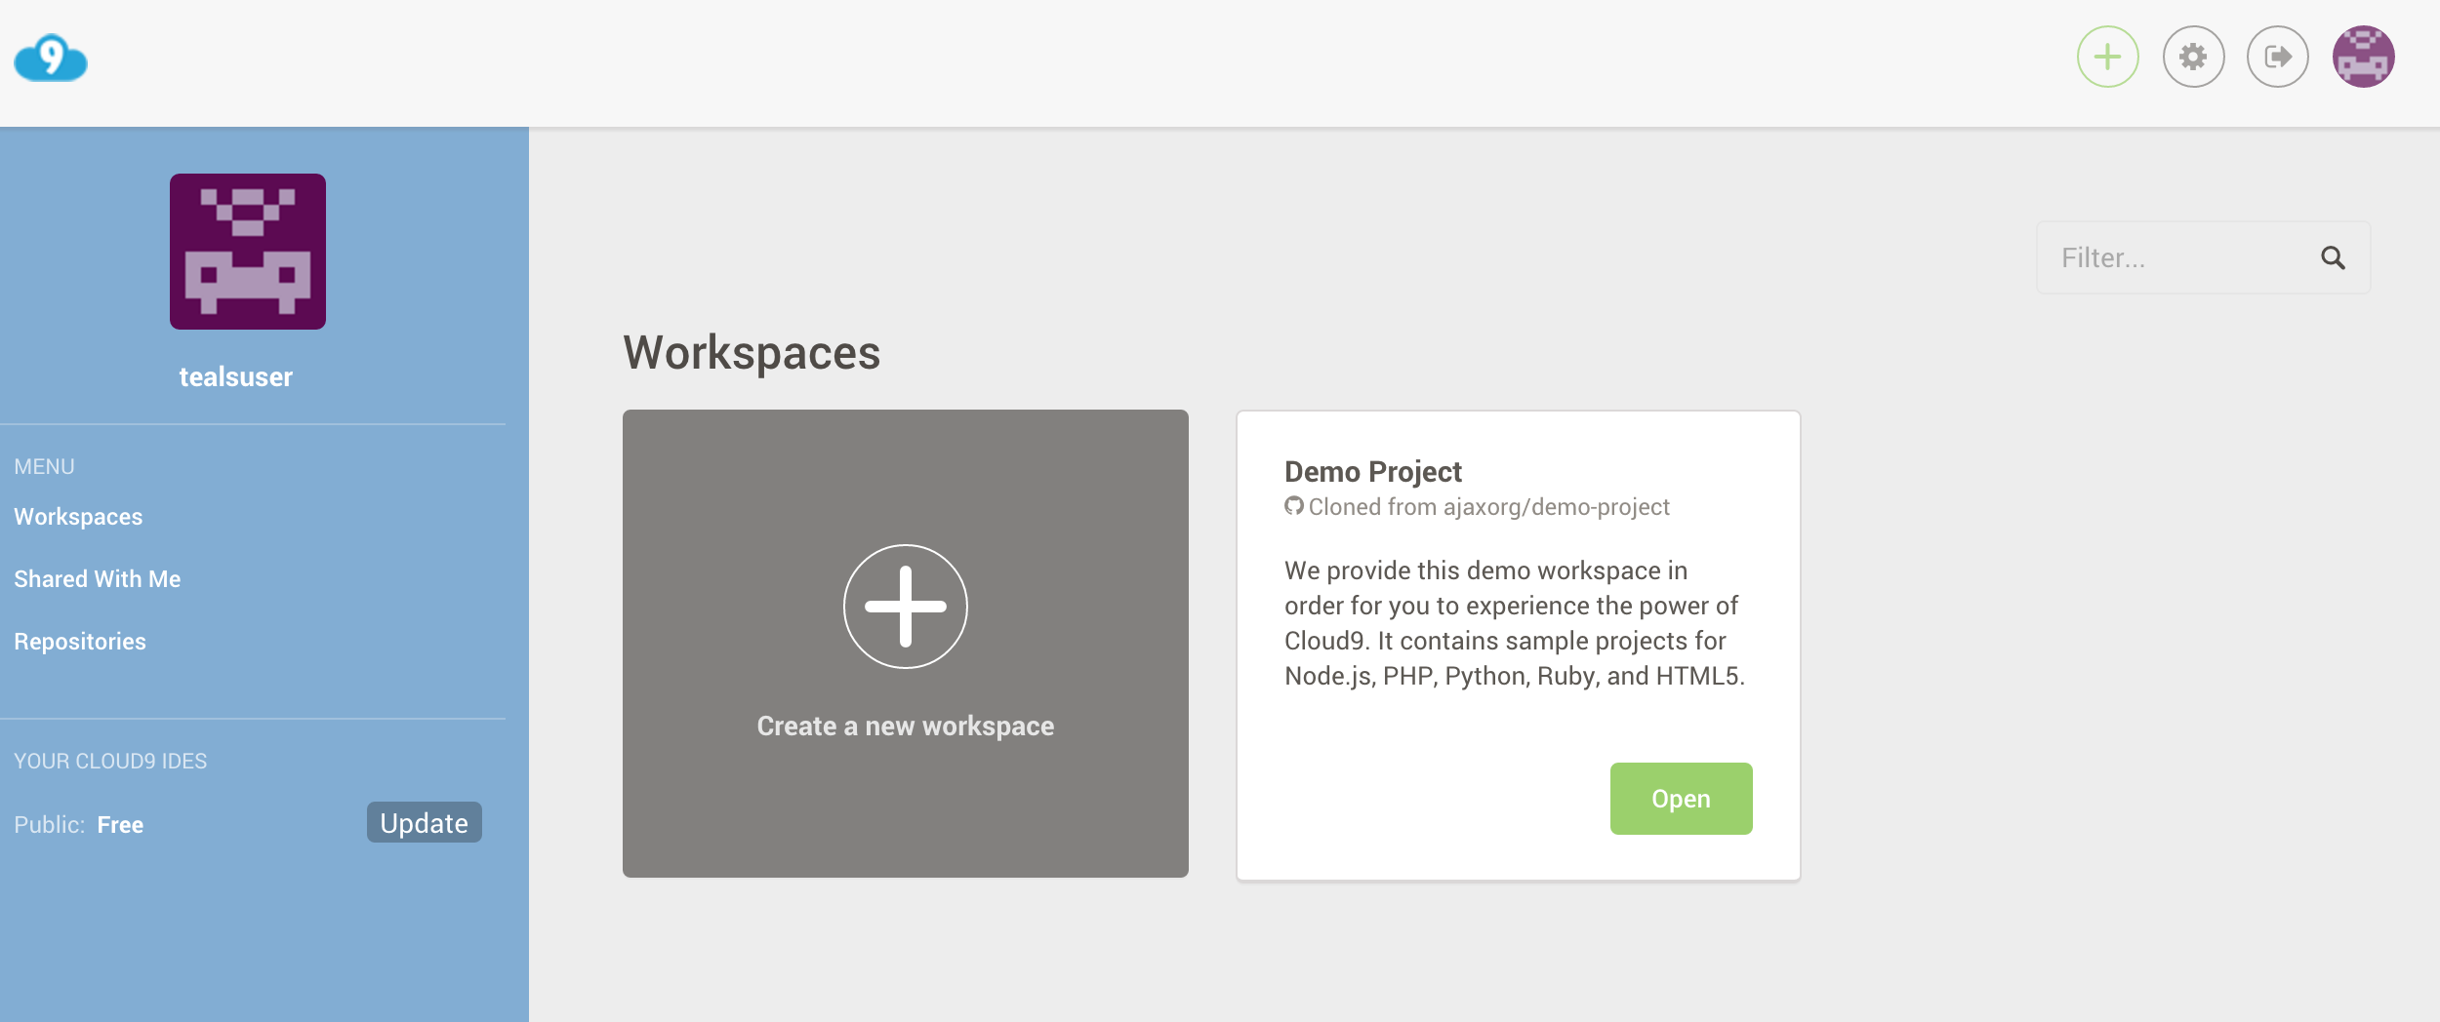
Task: Click the large profile avatar in sidebar
Action: pos(248,252)
